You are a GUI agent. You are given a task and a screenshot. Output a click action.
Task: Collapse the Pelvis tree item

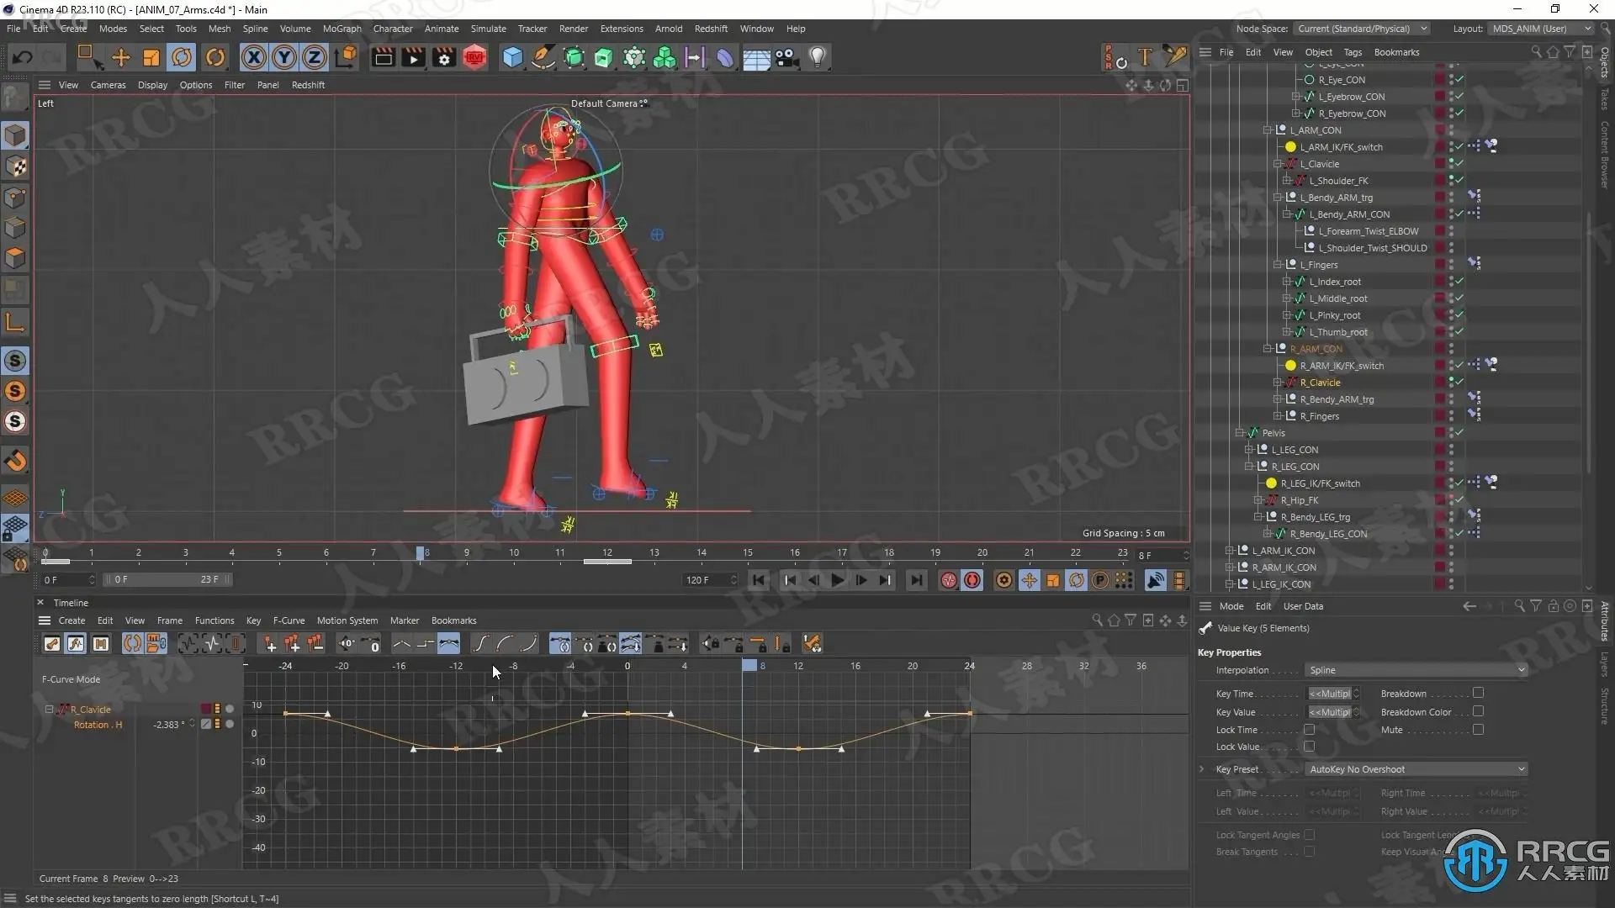tap(1240, 433)
